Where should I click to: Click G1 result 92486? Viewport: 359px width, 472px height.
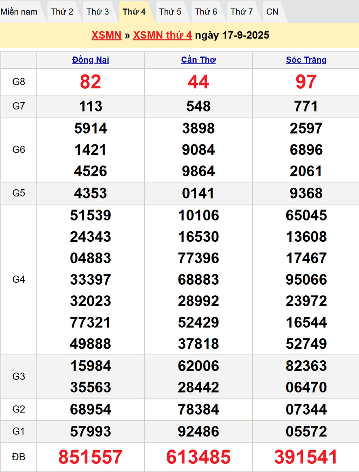click(x=199, y=432)
